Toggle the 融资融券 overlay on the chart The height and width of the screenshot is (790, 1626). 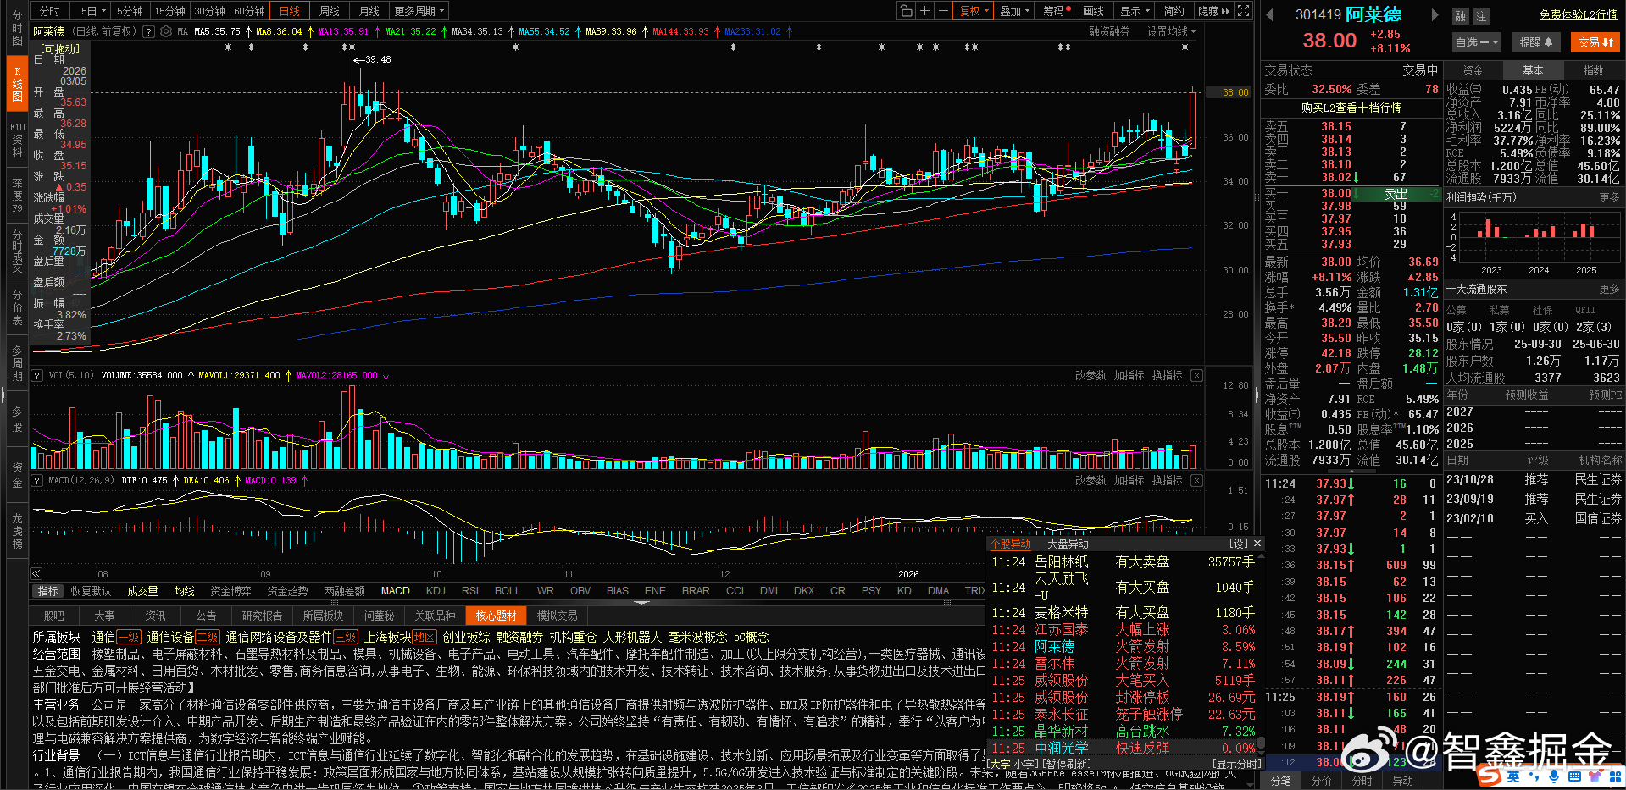pos(1109,31)
